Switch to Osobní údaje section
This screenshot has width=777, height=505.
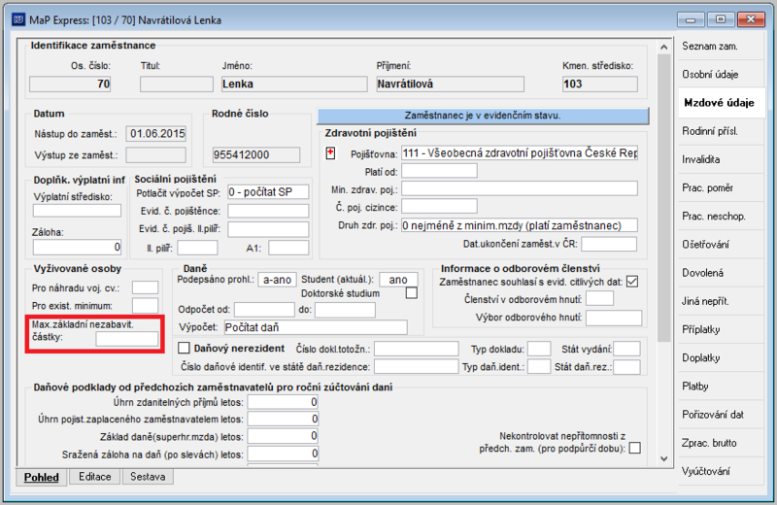click(720, 75)
